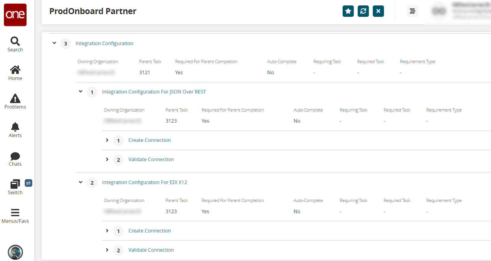Expand Validate Connection under EDI X12

[107, 250]
